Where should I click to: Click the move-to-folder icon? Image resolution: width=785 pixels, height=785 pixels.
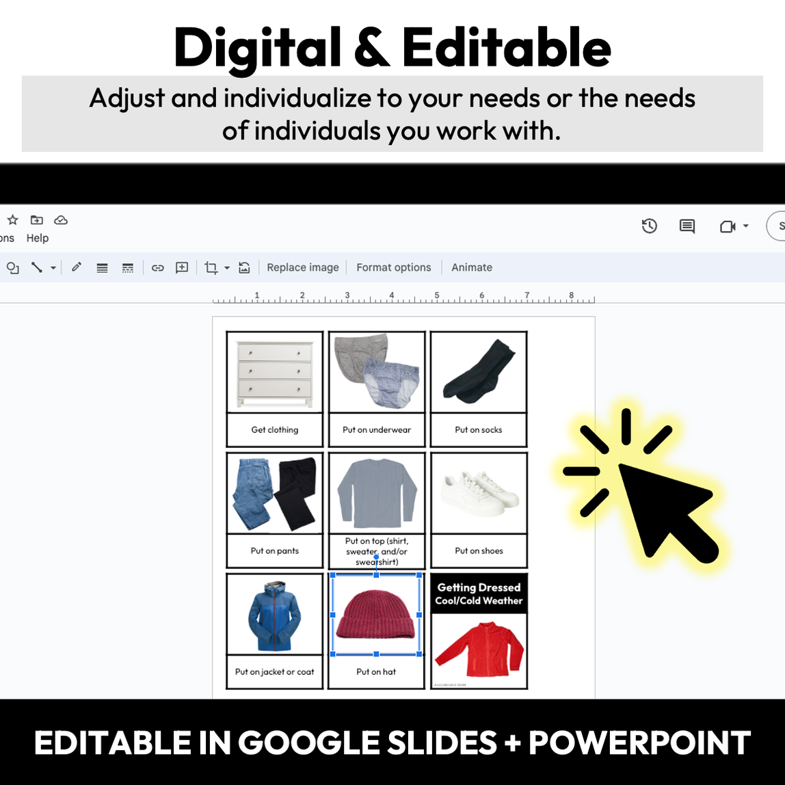(x=37, y=220)
